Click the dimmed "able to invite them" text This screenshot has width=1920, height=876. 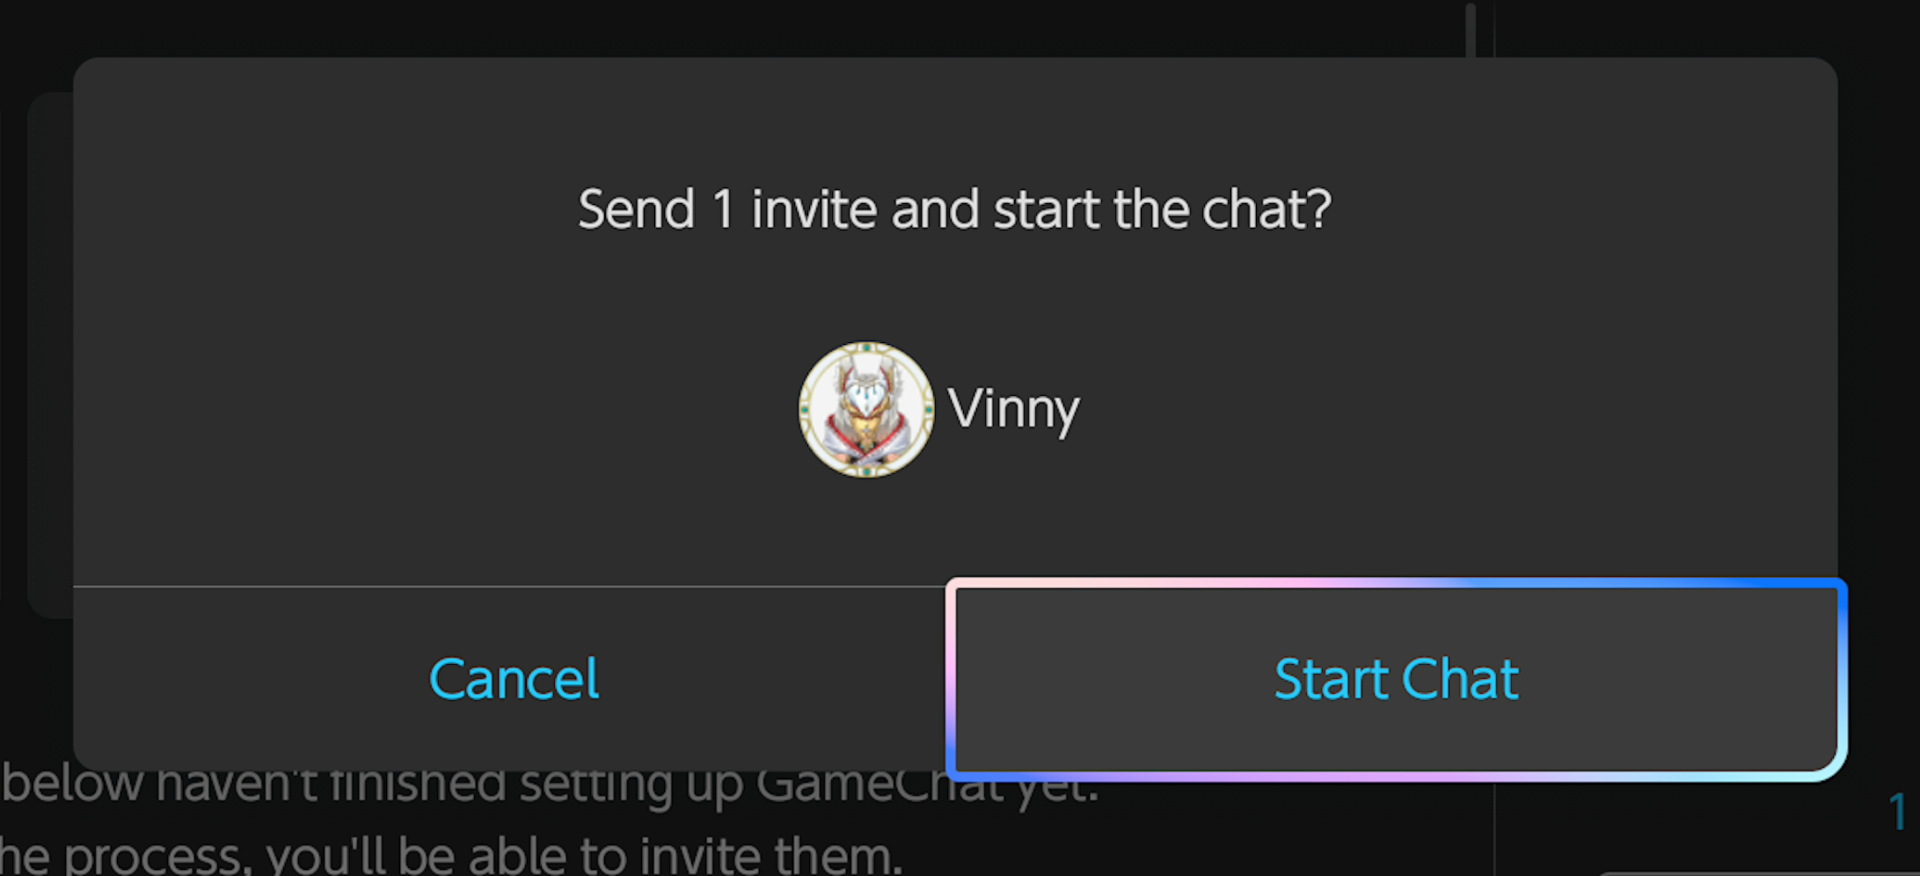(x=649, y=855)
